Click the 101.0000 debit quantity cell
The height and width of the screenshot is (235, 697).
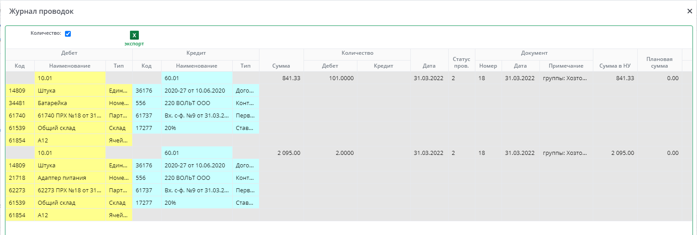(x=330, y=78)
